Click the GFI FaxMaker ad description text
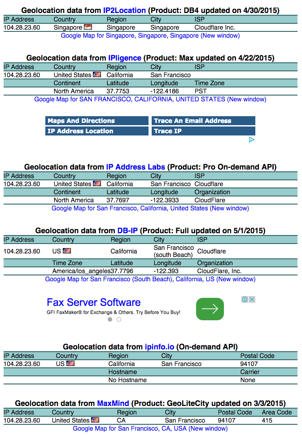 (114, 312)
